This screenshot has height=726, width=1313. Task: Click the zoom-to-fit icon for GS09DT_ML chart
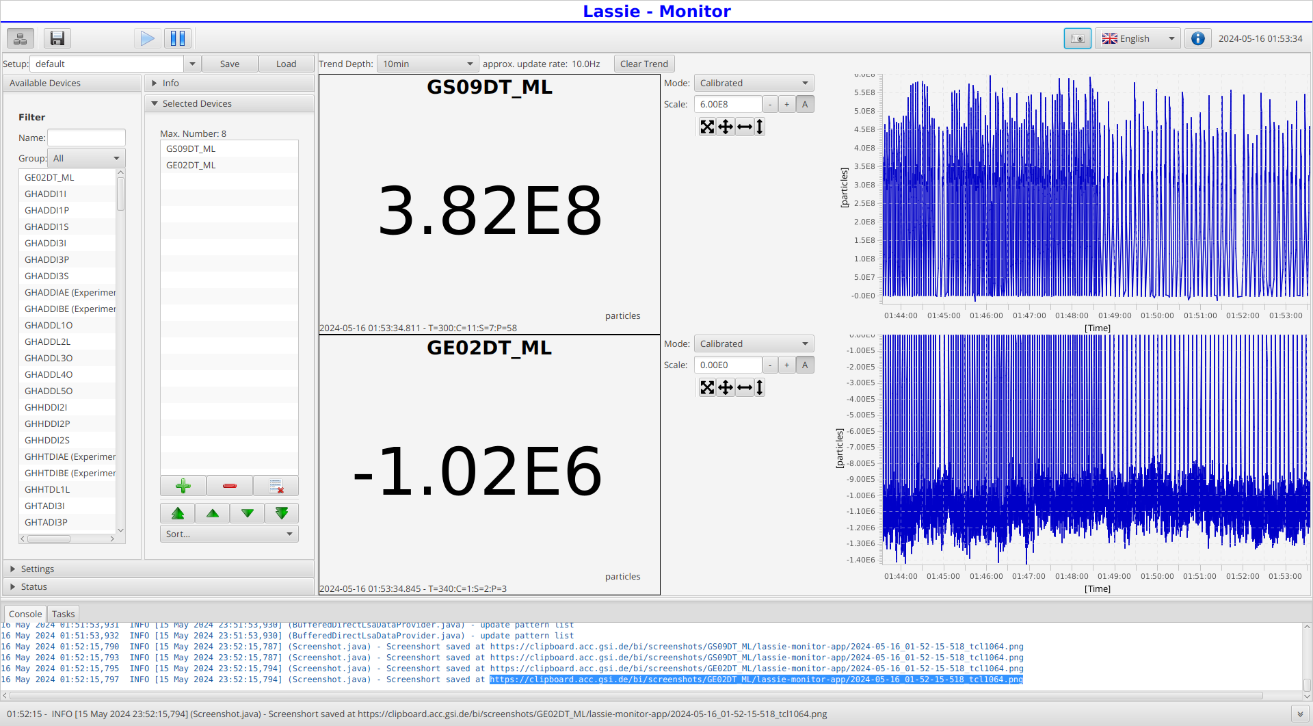707,127
